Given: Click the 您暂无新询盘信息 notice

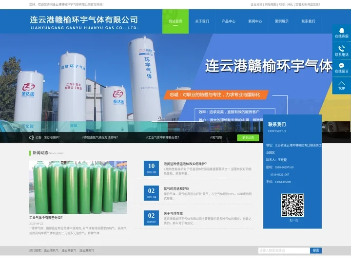Looking at the screenshot, I should coord(308,4).
